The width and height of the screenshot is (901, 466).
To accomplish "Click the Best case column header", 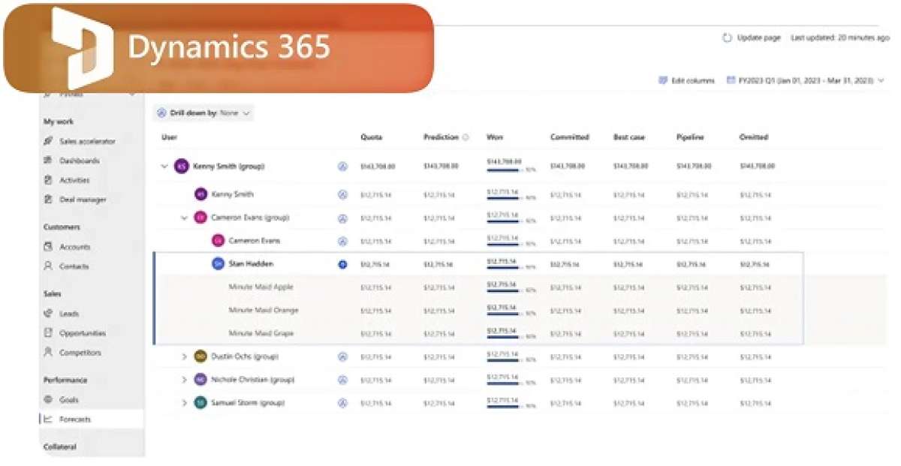I will click(629, 137).
